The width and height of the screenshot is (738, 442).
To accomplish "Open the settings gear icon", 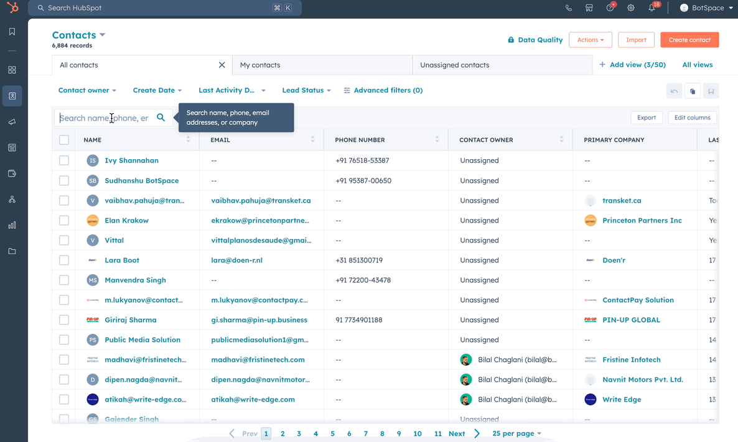I will point(631,8).
